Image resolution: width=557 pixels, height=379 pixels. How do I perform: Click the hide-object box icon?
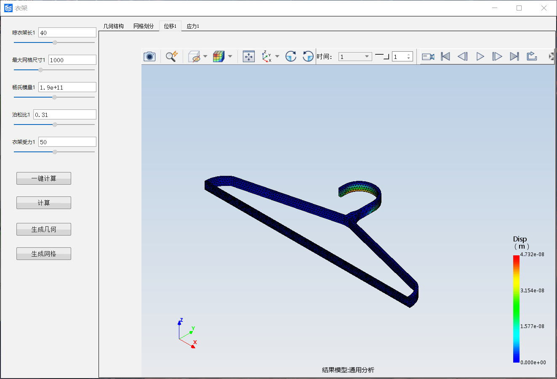(x=194, y=56)
